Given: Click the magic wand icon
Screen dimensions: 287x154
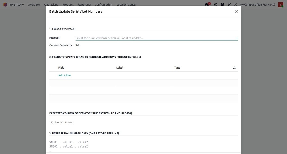Looking at the screenshot, I should point(229,4).
